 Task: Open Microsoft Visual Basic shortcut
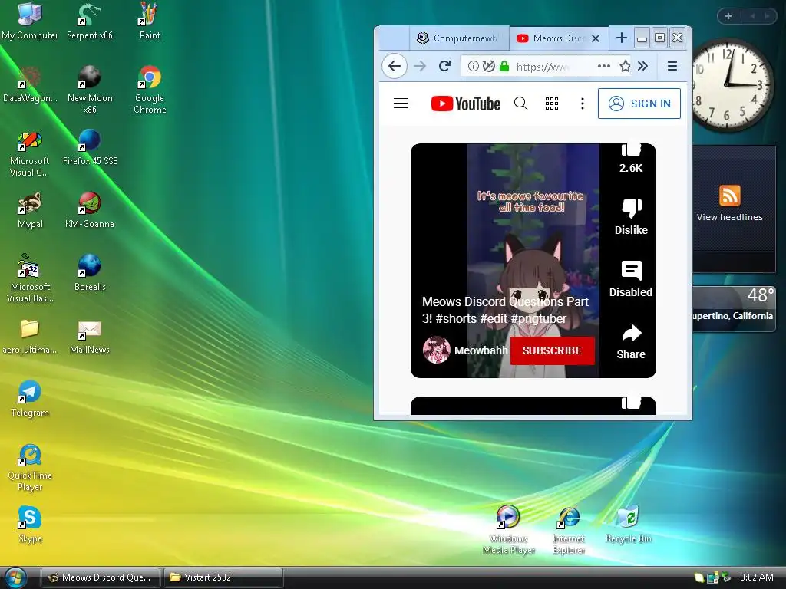30,278
